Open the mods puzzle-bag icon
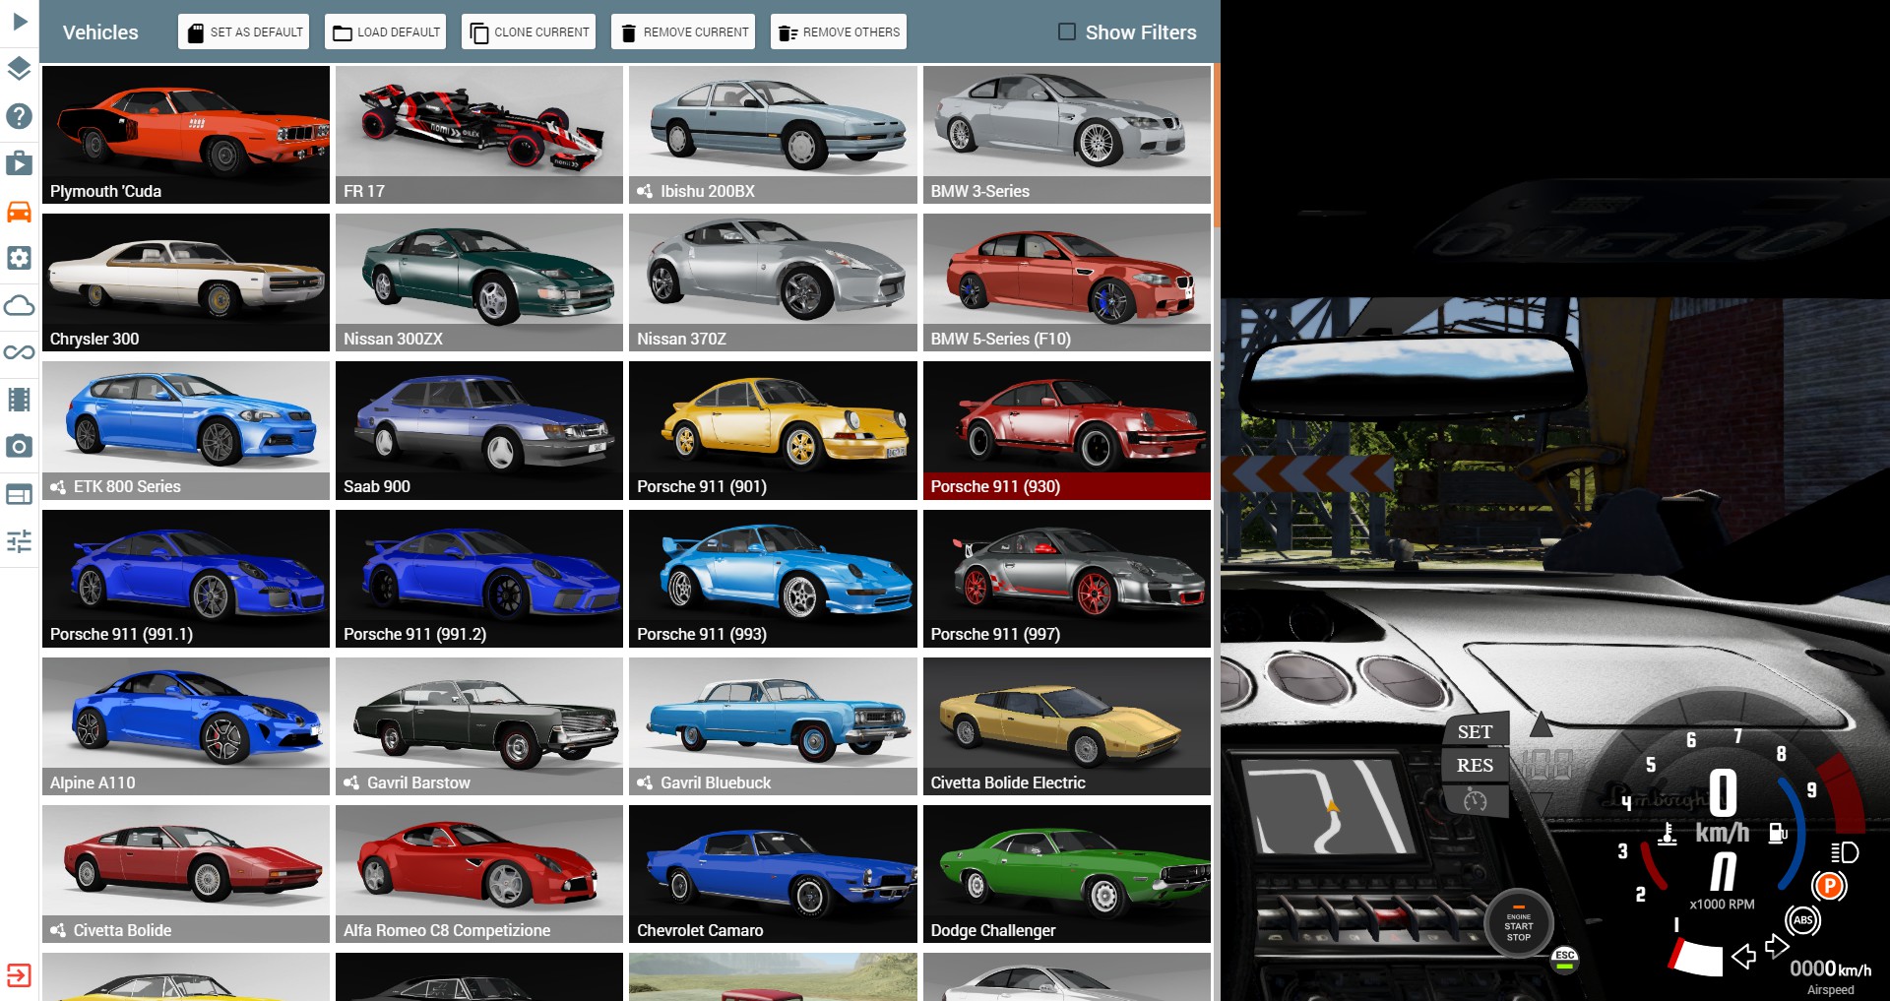The width and height of the screenshot is (1890, 1001). tap(20, 163)
